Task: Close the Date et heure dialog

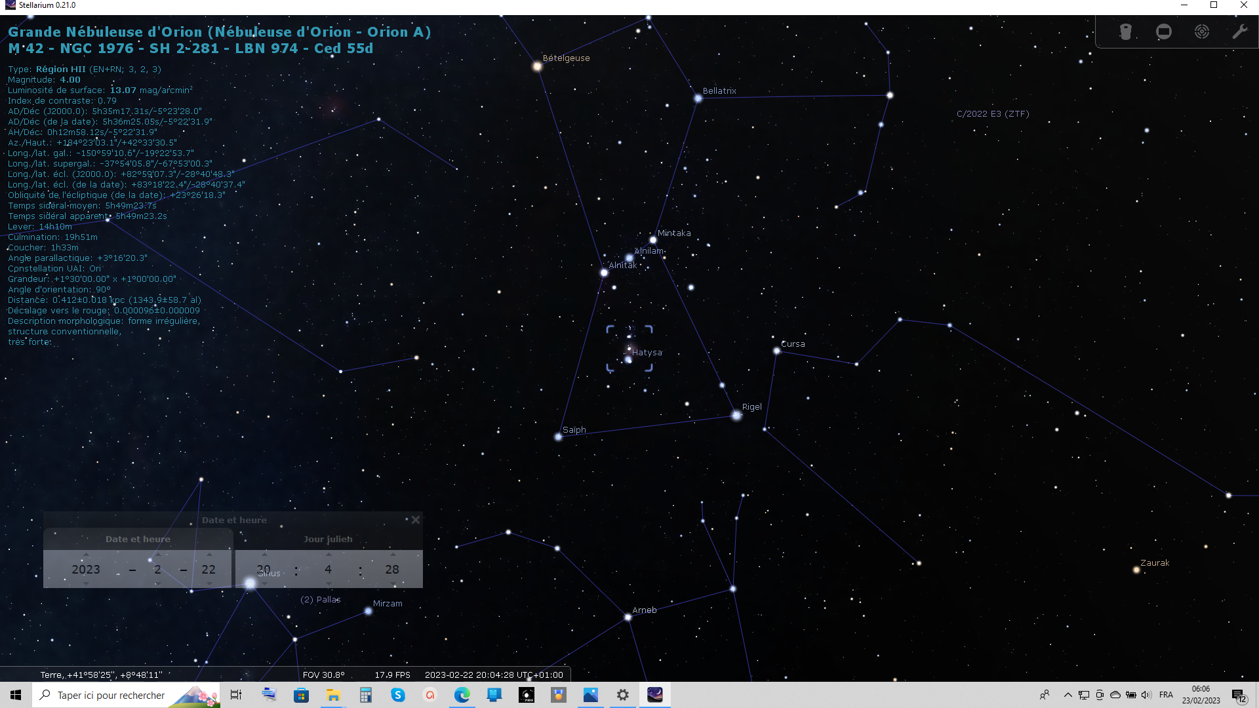Action: (x=415, y=520)
